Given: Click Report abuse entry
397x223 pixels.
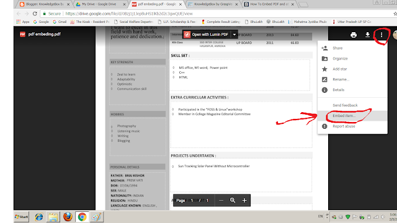Looking at the screenshot, I should click(x=352, y=126).
